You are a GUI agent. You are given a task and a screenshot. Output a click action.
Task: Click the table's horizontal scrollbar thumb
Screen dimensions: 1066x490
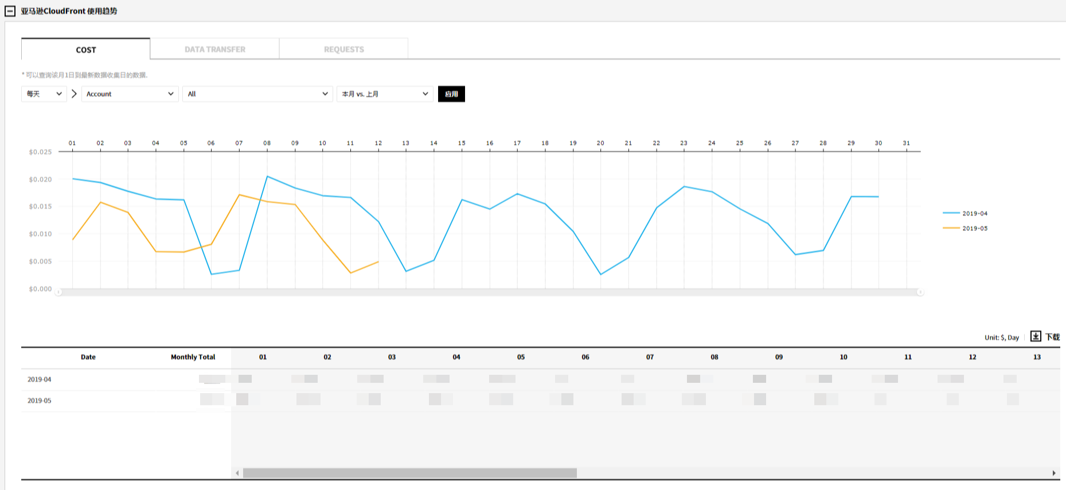click(x=409, y=473)
